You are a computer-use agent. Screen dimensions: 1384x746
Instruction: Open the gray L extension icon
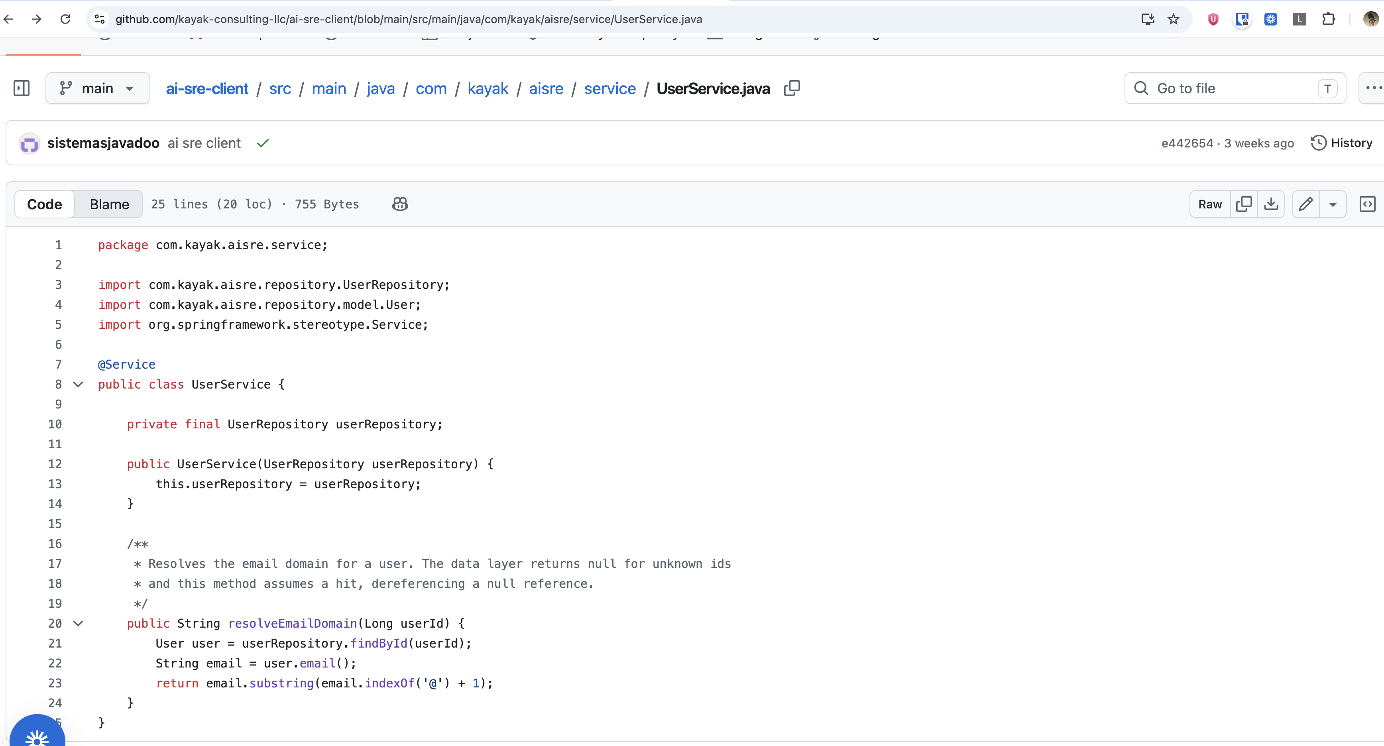[1299, 20]
